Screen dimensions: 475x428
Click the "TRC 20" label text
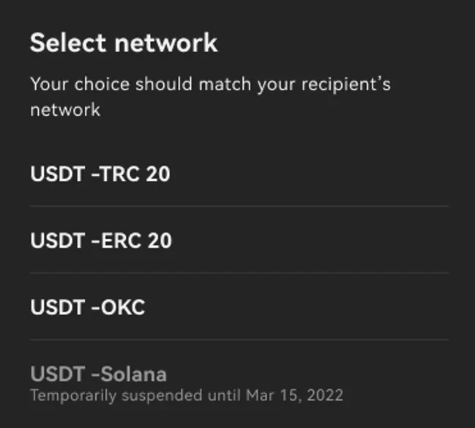coord(134,174)
